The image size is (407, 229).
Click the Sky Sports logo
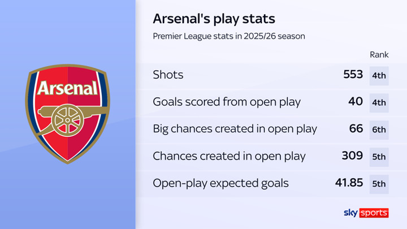pyautogui.click(x=366, y=213)
